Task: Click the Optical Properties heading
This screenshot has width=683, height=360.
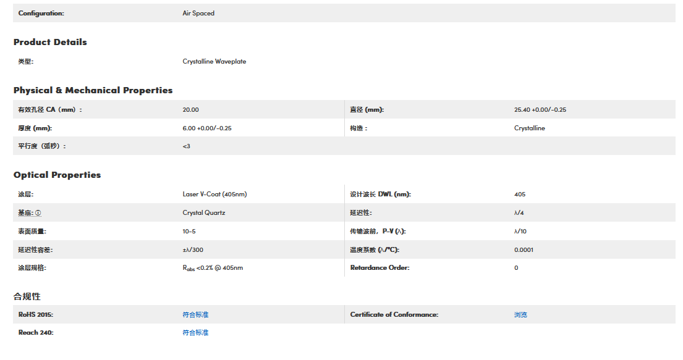Action: point(57,175)
